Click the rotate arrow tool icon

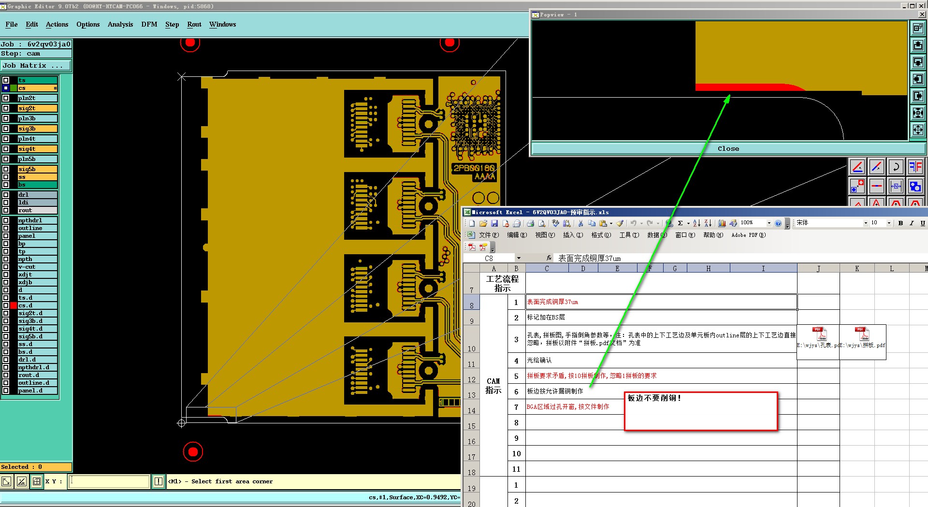click(x=896, y=167)
